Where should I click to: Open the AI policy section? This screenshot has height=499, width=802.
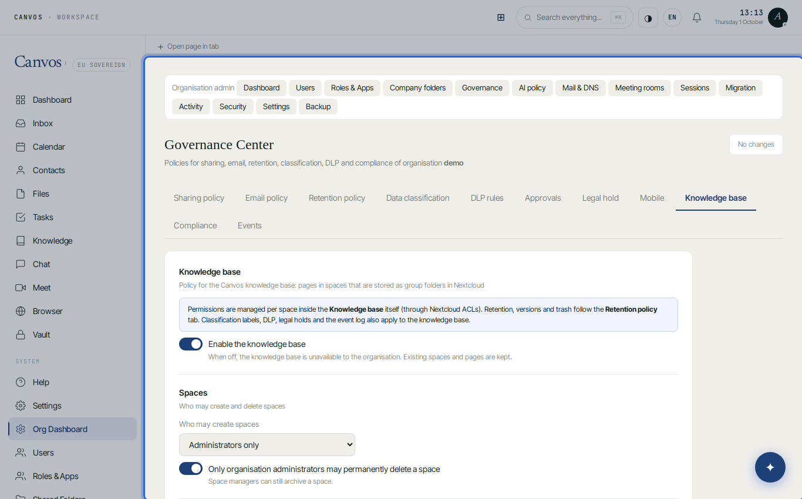(533, 88)
